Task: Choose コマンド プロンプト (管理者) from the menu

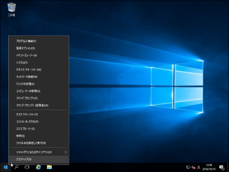Action: (x=32, y=105)
